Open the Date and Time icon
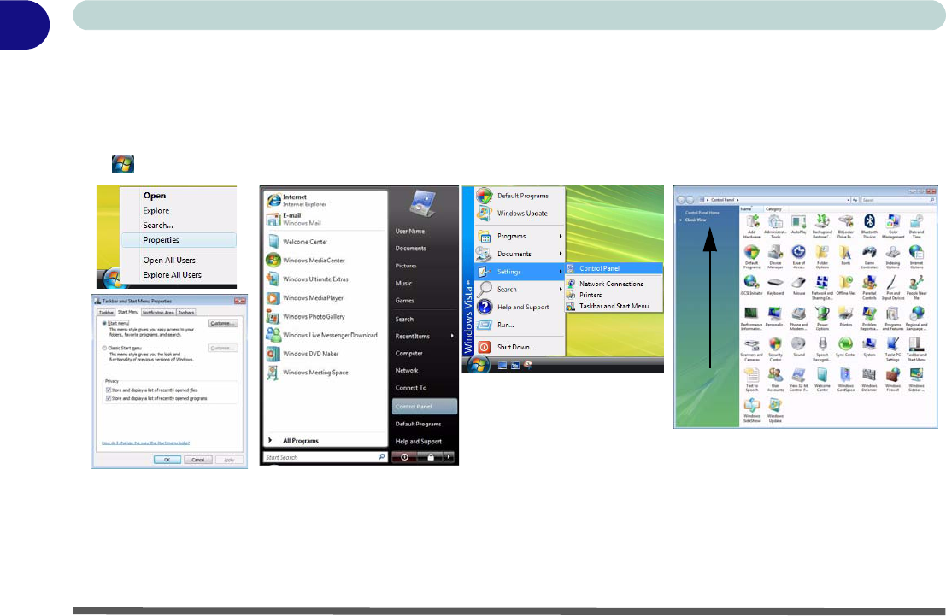 pos(916,226)
